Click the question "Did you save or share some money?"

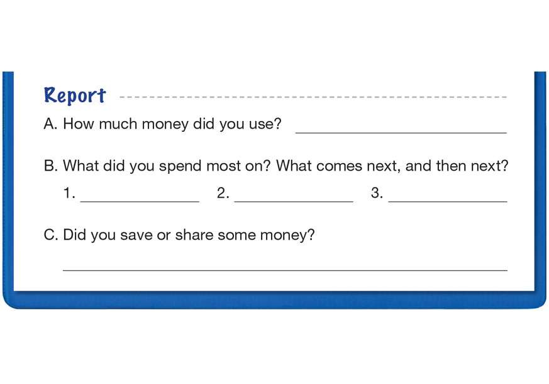point(189,235)
